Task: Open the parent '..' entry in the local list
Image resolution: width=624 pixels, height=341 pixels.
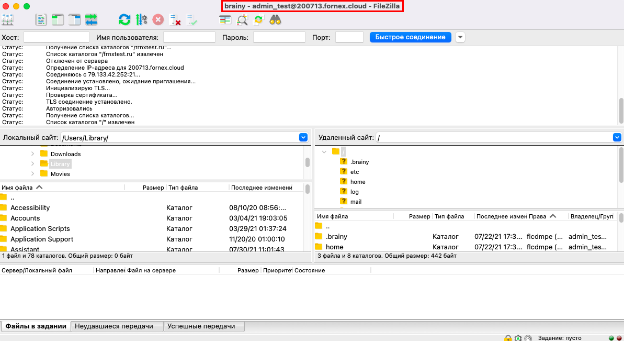Action: click(151, 197)
